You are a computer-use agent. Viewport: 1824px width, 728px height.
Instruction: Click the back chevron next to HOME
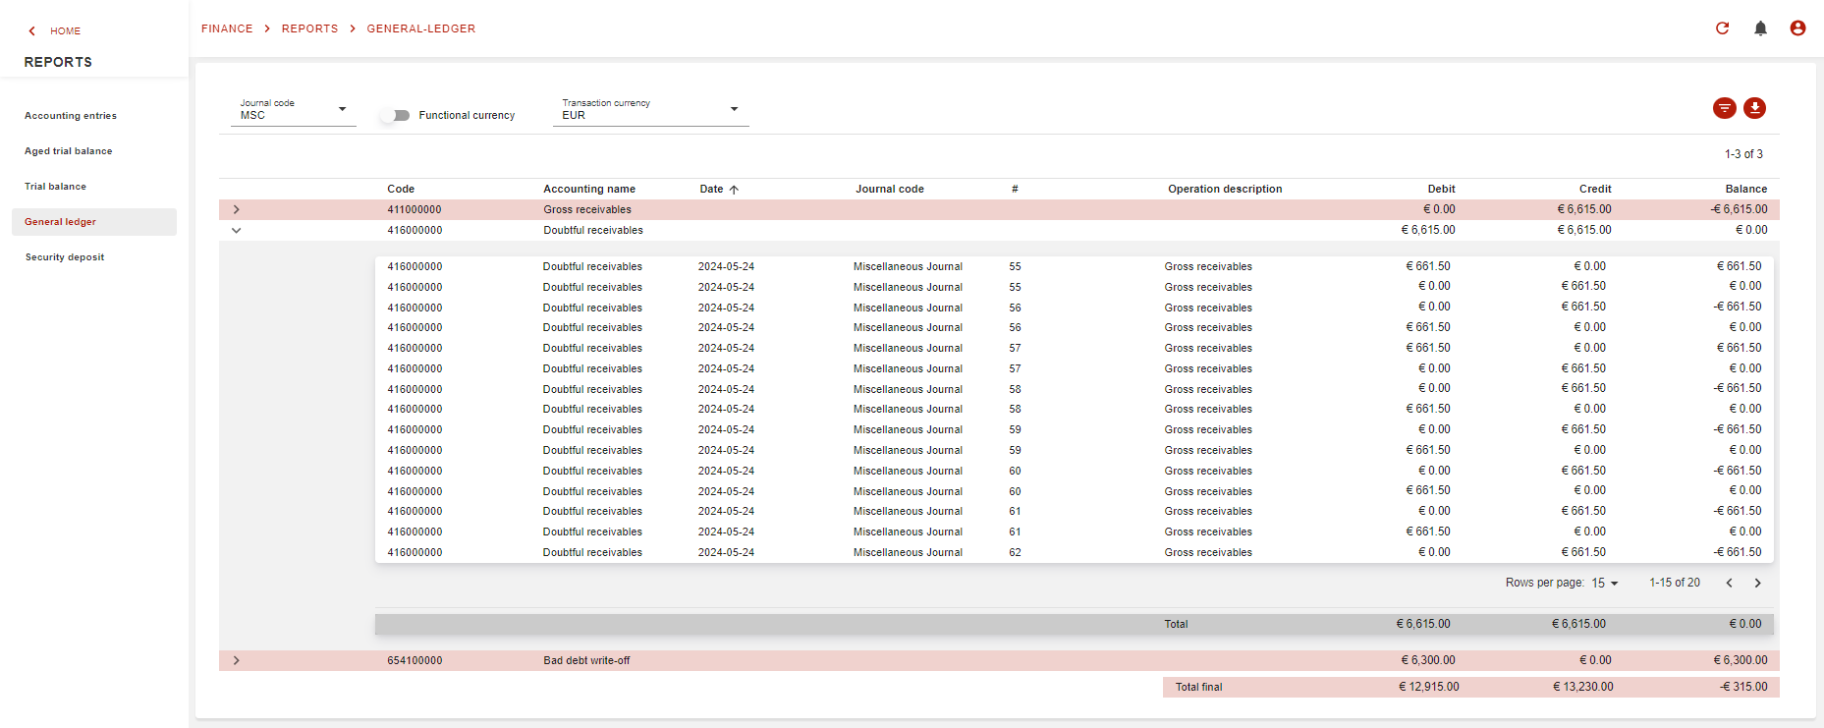tap(31, 31)
